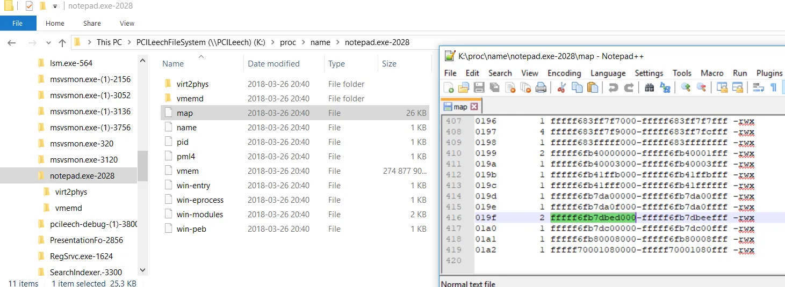Open the Quick Access Toolbar dropdown arrow

click(55, 6)
